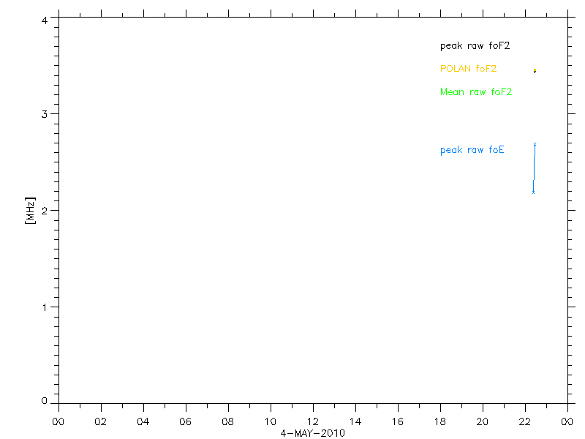Select the '22' hour tick label
The width and height of the screenshot is (585, 439).
point(525,422)
